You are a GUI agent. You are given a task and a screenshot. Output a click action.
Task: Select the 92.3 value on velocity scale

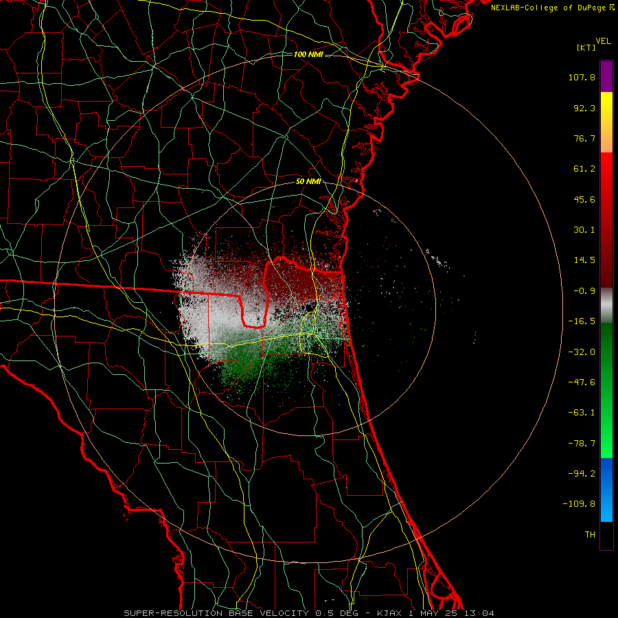[584, 108]
